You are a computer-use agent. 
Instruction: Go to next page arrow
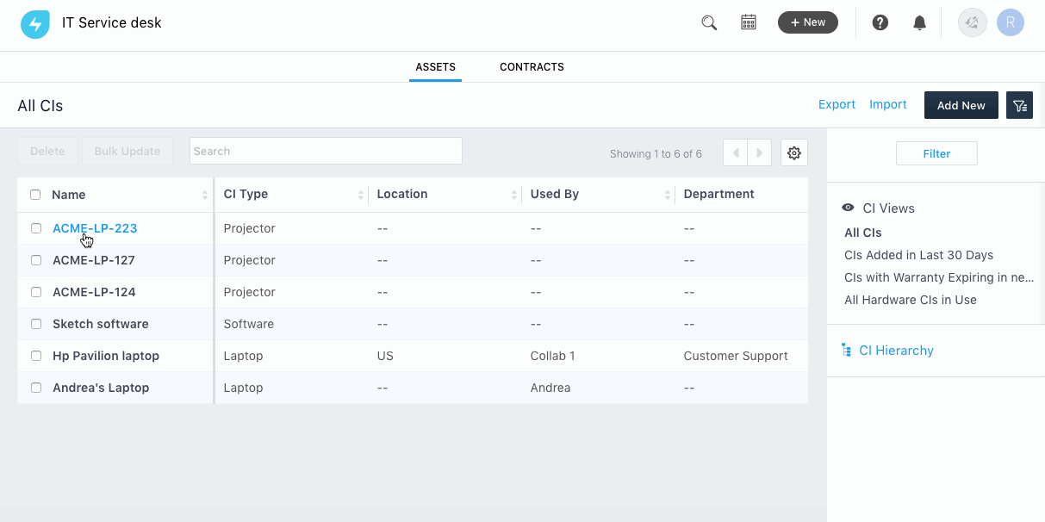coord(759,153)
